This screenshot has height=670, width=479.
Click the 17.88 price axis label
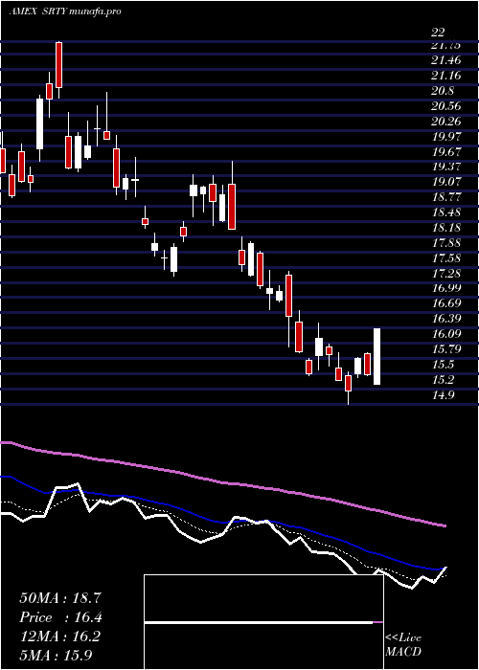coord(445,243)
